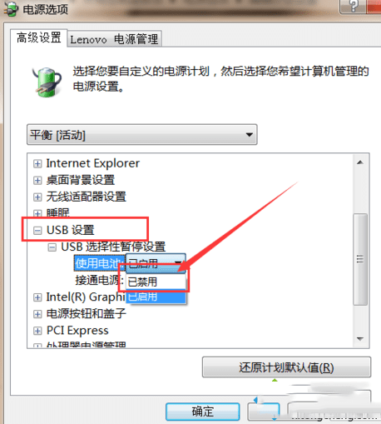
Task: Expand the Internet Explorer tree node
Action: pos(37,164)
